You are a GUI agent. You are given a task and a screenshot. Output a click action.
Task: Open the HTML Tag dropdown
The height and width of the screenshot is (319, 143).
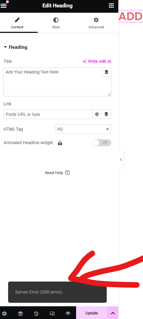click(83, 129)
